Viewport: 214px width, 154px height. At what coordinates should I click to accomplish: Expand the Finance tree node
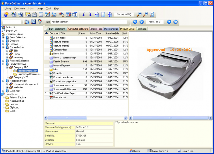[3, 44]
